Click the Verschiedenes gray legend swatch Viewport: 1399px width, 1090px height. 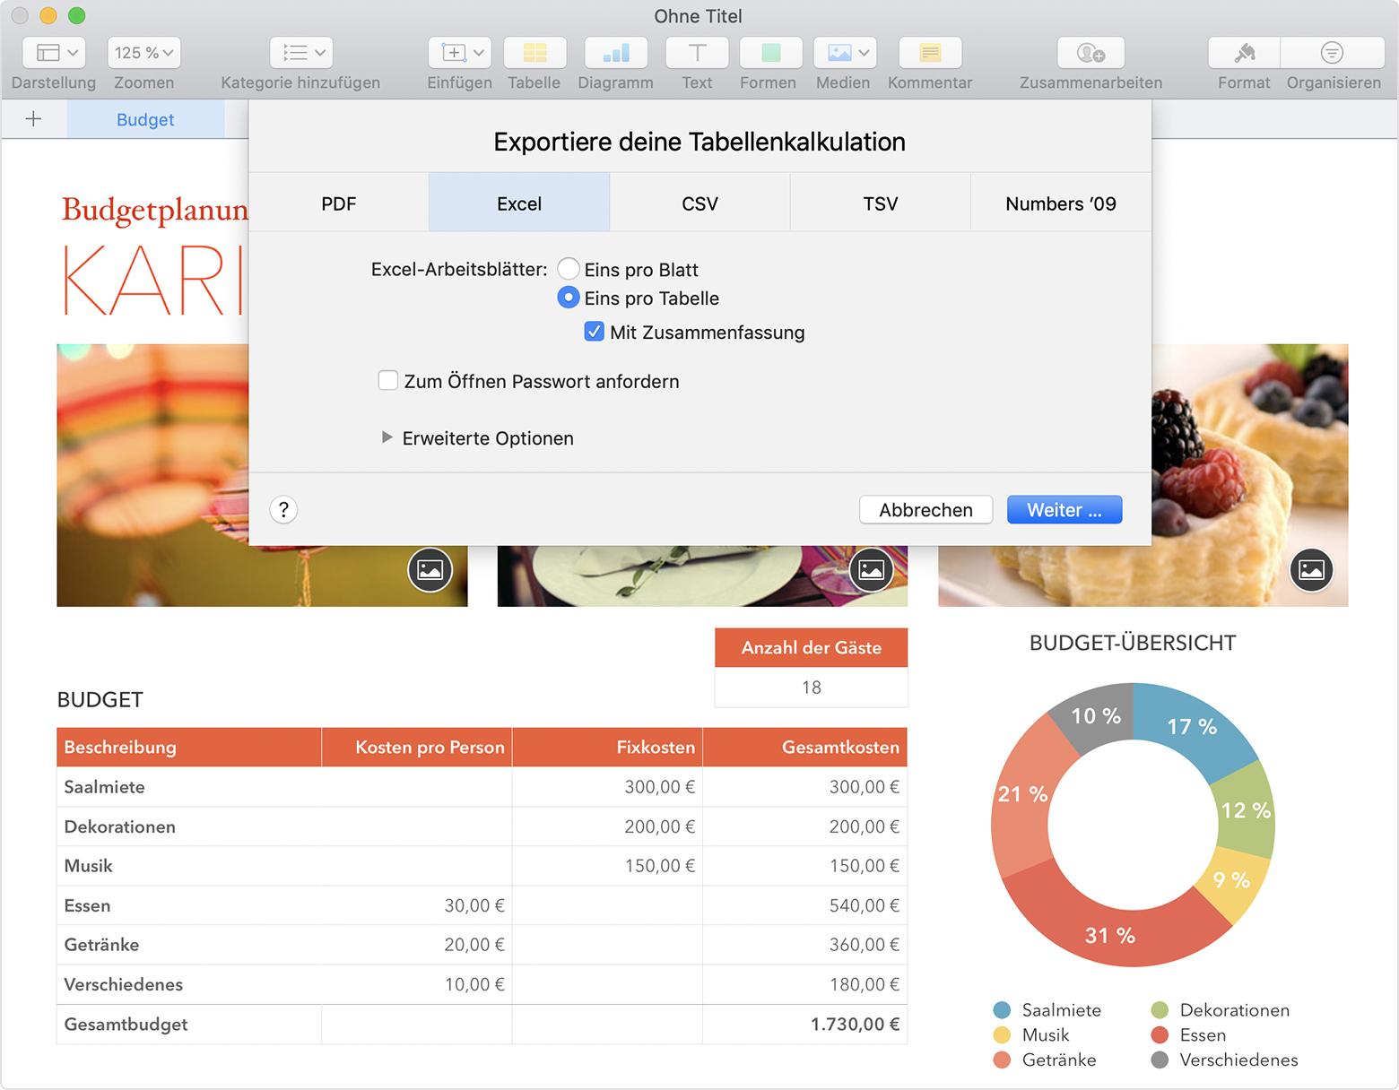1160,1060
